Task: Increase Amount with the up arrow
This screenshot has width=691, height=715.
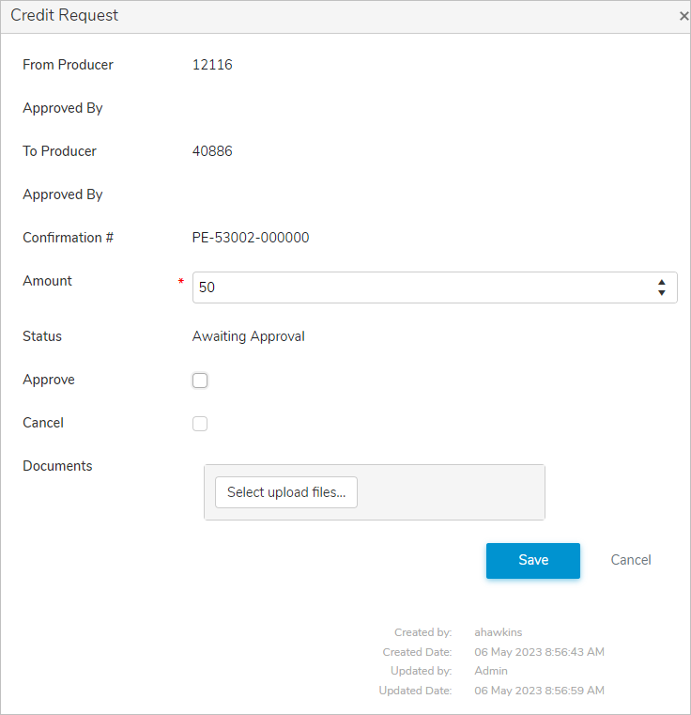Action: (x=662, y=282)
